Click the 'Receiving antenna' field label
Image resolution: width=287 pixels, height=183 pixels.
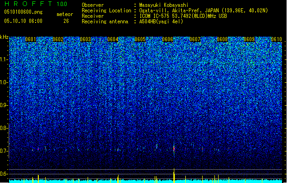pos(105,22)
